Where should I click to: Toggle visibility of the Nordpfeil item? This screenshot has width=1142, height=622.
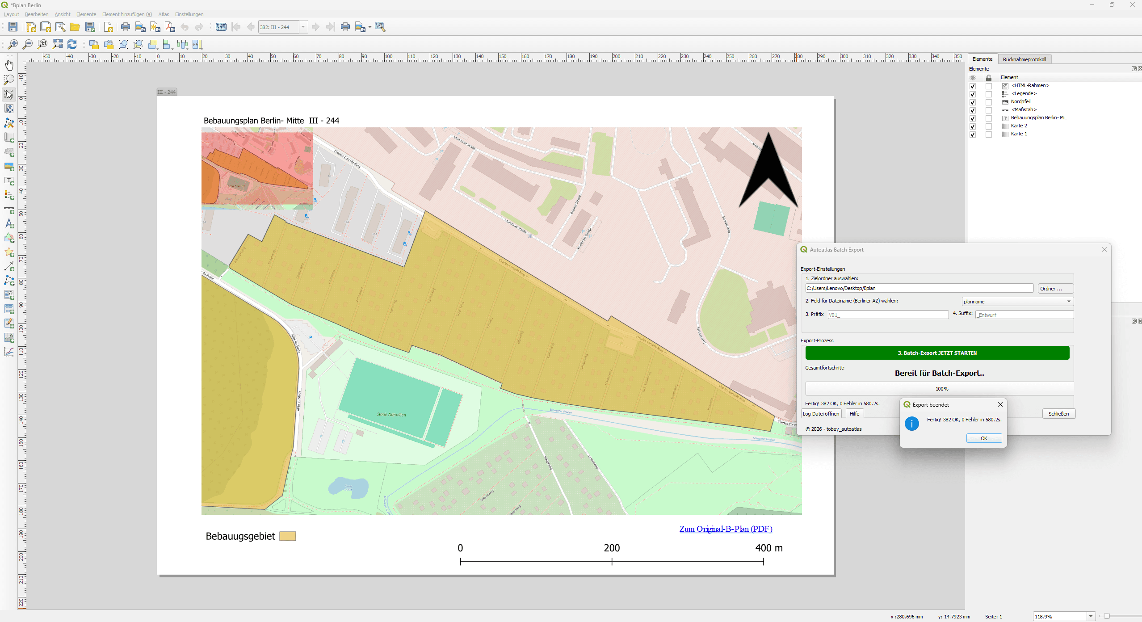pyautogui.click(x=973, y=102)
